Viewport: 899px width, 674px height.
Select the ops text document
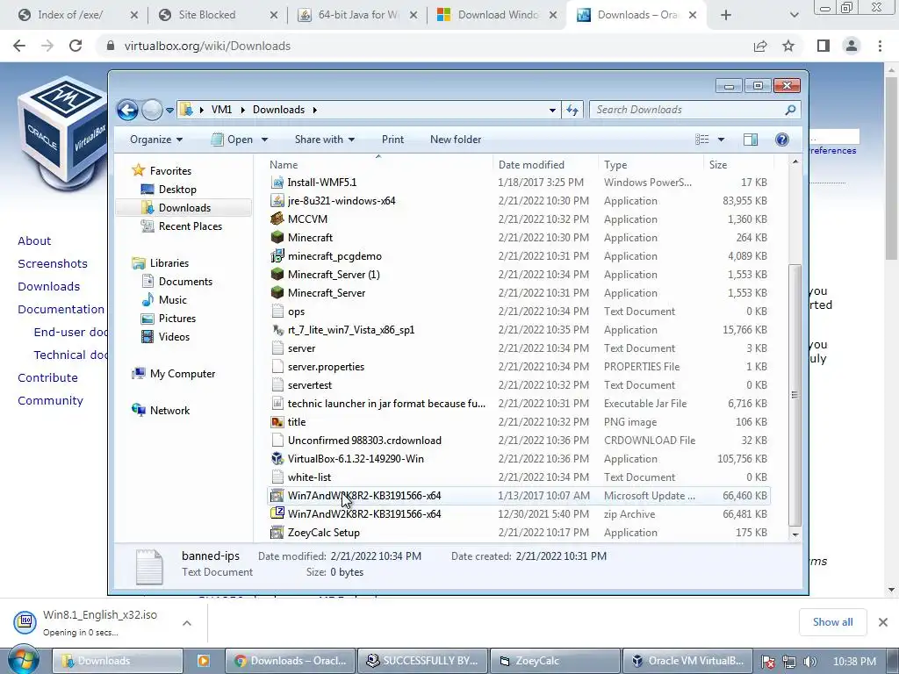point(296,312)
